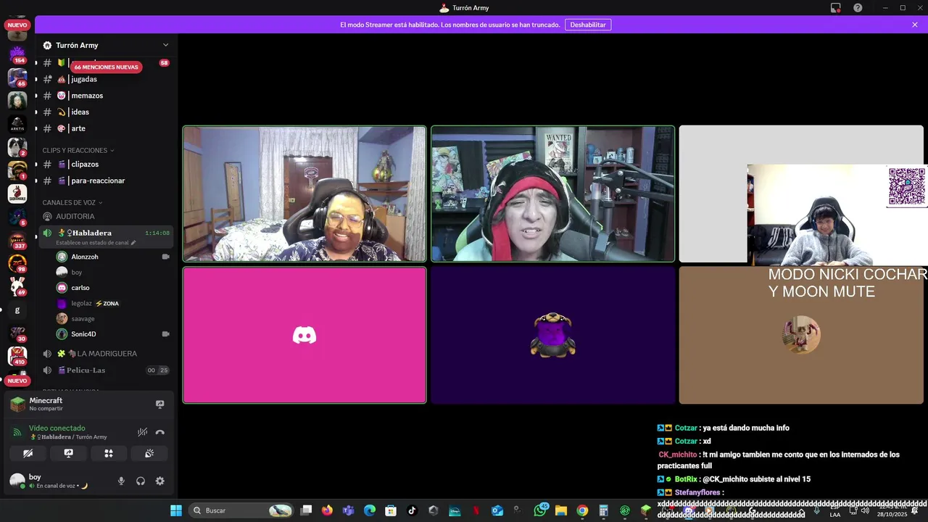Join Pelicu-Las voice channel

point(106,370)
